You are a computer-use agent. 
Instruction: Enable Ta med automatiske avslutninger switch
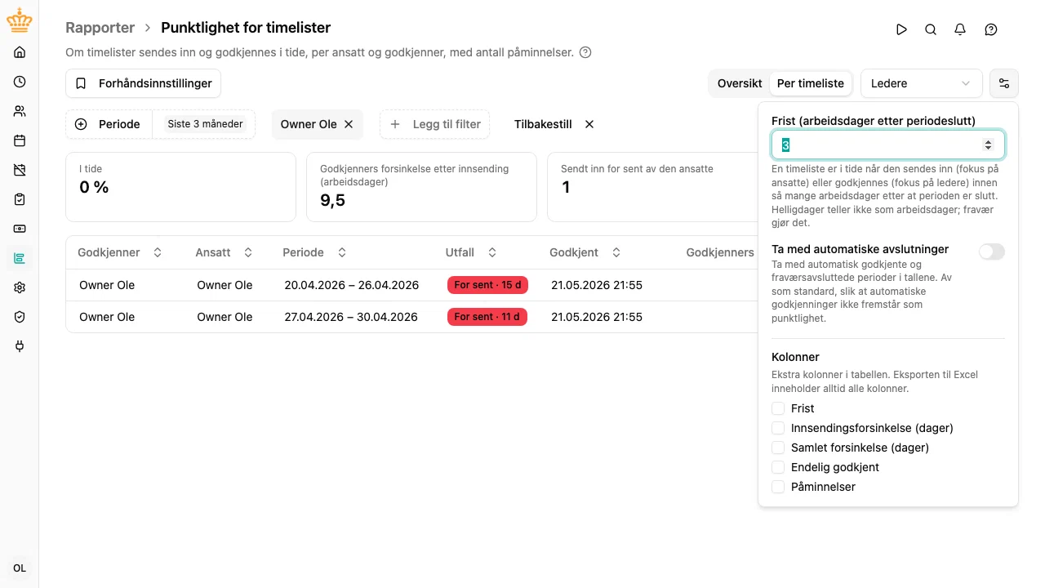click(992, 252)
